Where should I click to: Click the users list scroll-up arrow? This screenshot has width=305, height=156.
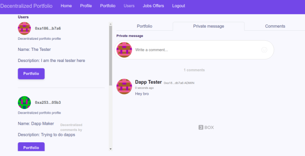click(110, 24)
